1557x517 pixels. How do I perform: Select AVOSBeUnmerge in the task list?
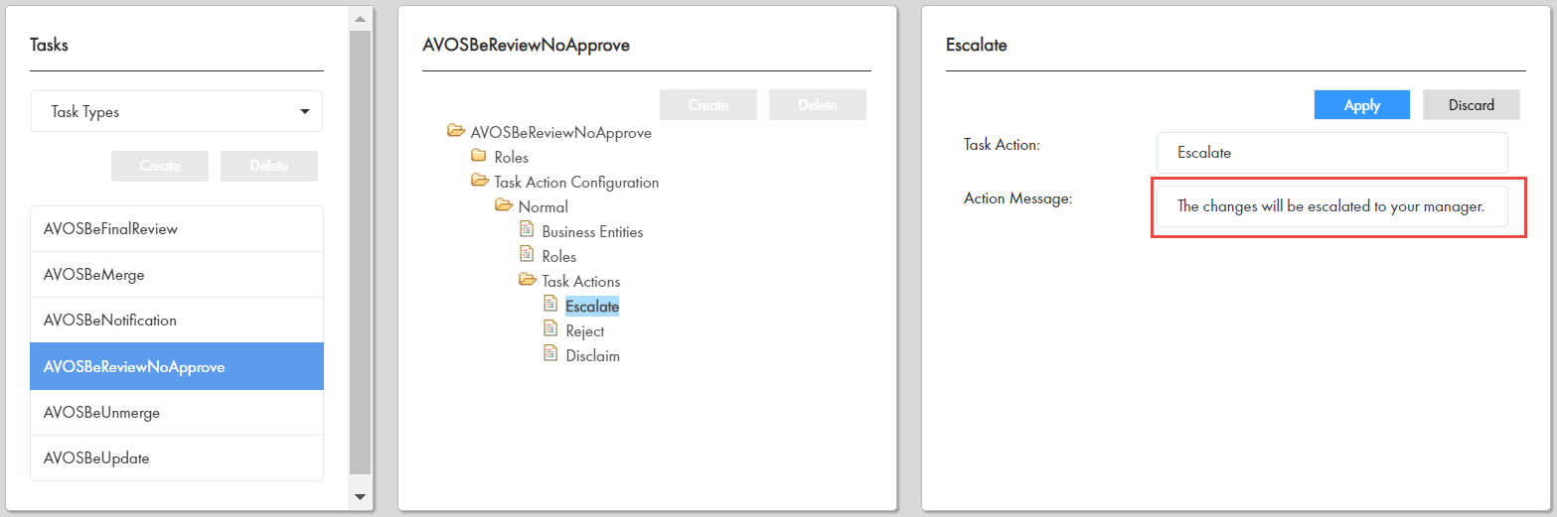pos(177,413)
